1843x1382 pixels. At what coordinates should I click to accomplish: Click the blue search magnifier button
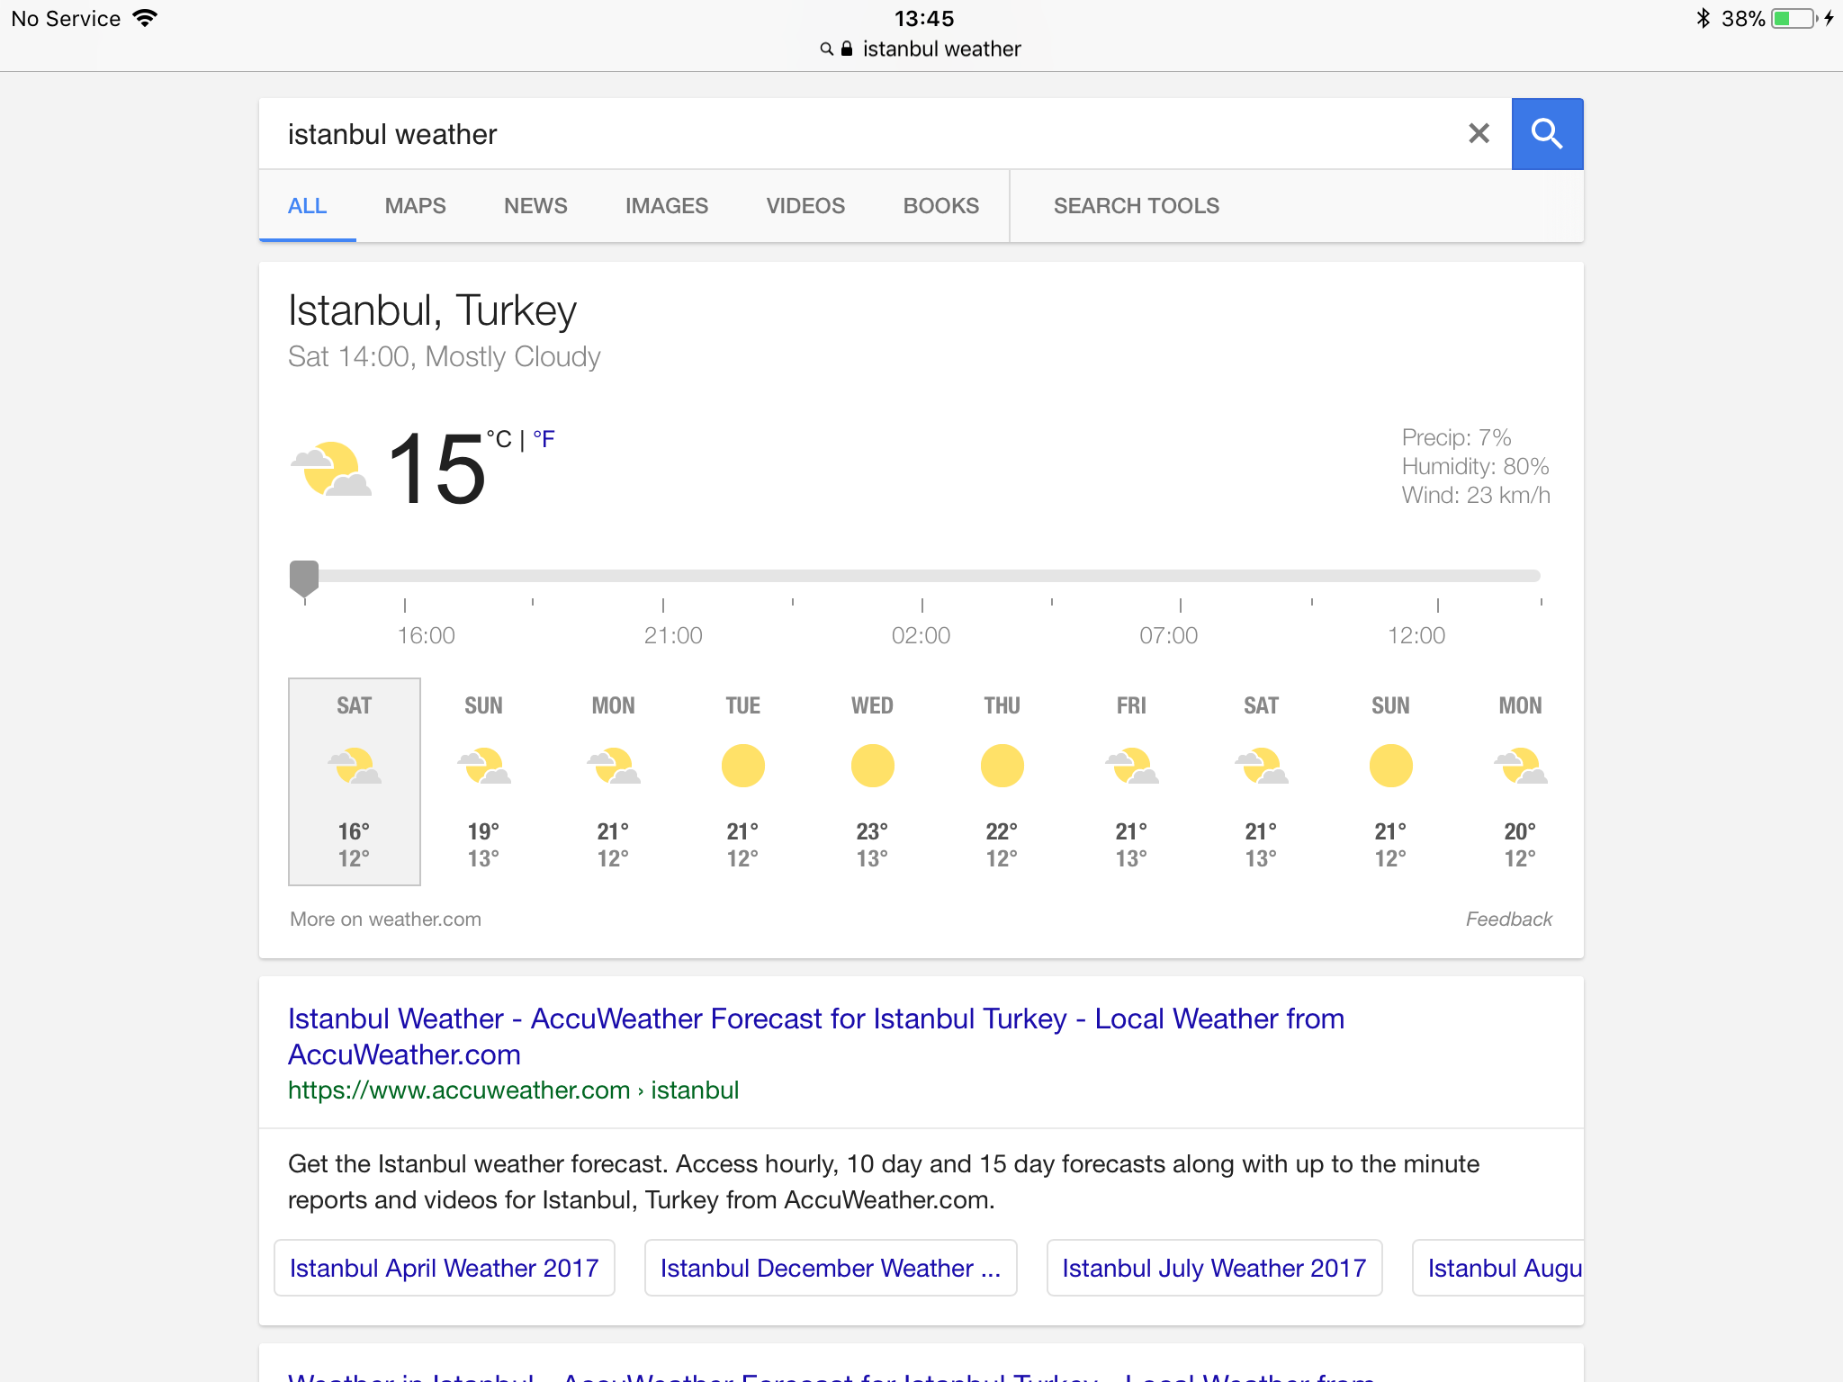[1546, 134]
